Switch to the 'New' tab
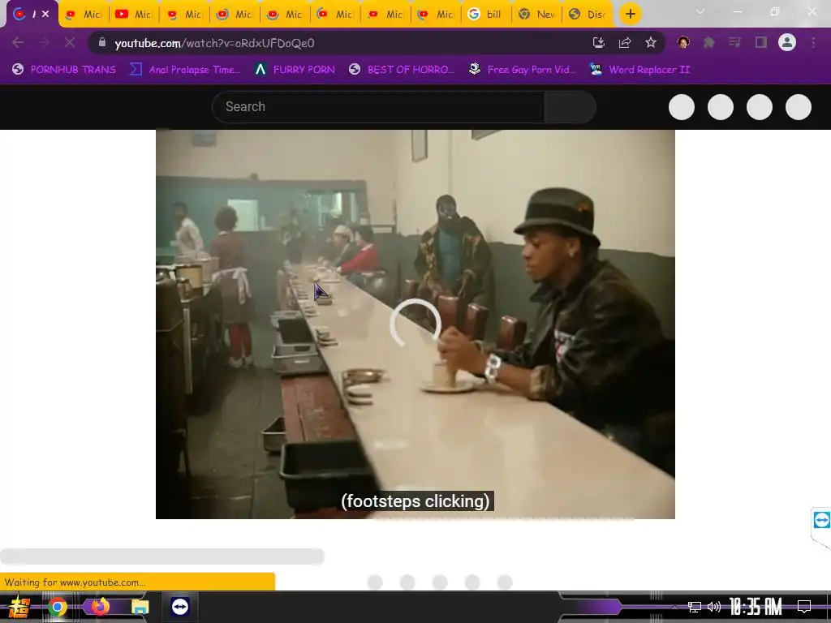Viewport: 831px width, 623px height. pyautogui.click(x=537, y=14)
